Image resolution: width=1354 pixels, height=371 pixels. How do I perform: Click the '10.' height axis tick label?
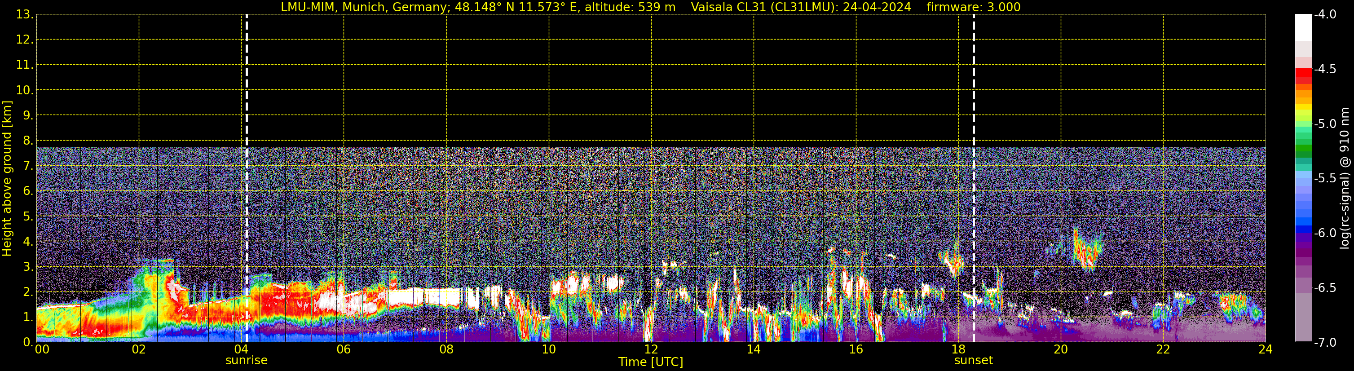(x=25, y=90)
